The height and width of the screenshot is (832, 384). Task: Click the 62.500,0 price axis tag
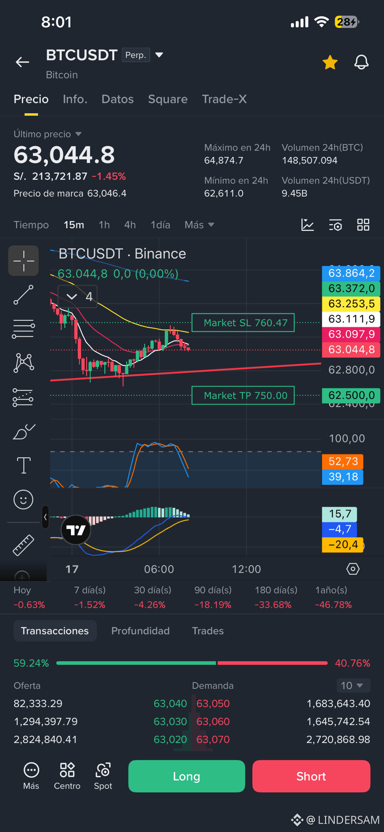351,396
